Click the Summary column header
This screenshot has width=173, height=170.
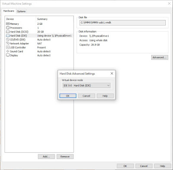[x=42, y=19]
